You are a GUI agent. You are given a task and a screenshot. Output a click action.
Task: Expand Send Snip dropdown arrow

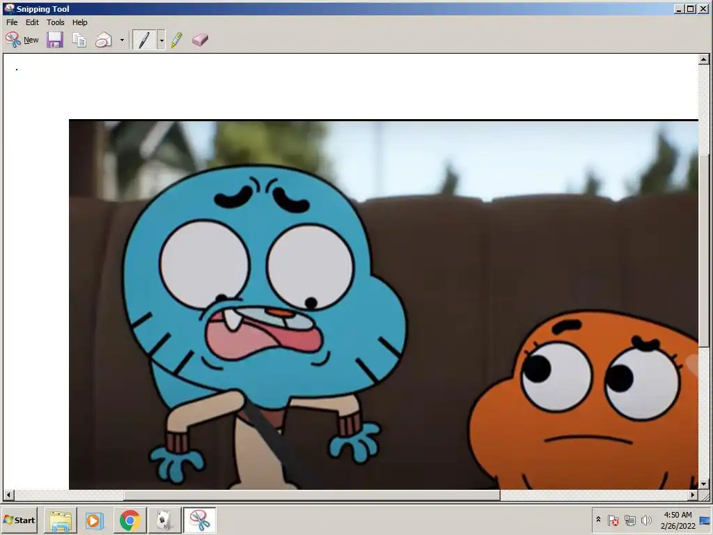(122, 40)
